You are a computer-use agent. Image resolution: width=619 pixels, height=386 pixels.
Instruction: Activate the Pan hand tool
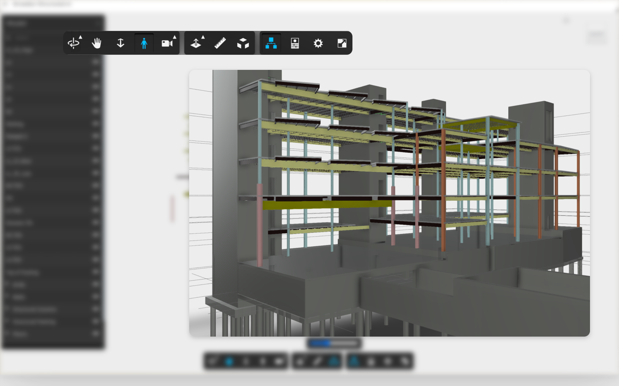click(96, 43)
